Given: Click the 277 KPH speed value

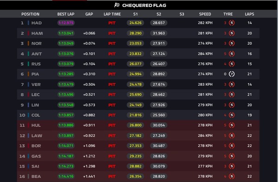Looking at the screenshot, I should click(x=205, y=166).
